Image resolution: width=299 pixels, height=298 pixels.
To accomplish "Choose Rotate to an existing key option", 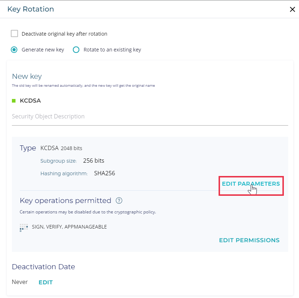I will pyautogui.click(x=76, y=50).
